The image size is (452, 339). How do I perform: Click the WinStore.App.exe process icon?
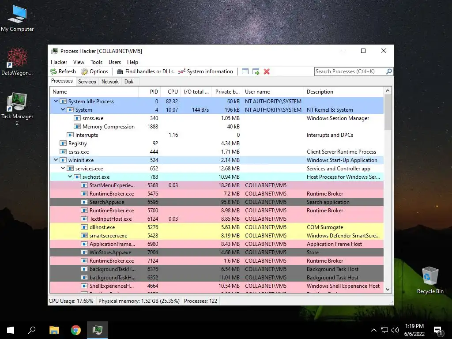[84, 252]
